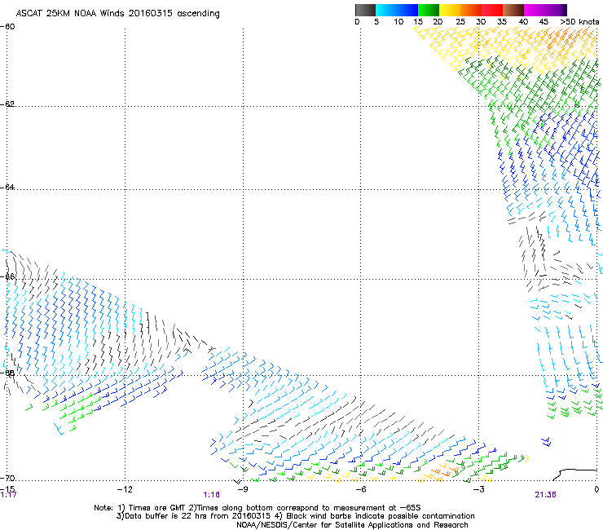Image resolution: width=603 pixels, height=530 pixels.
Task: Click the longitude label -9
Action: point(242,489)
